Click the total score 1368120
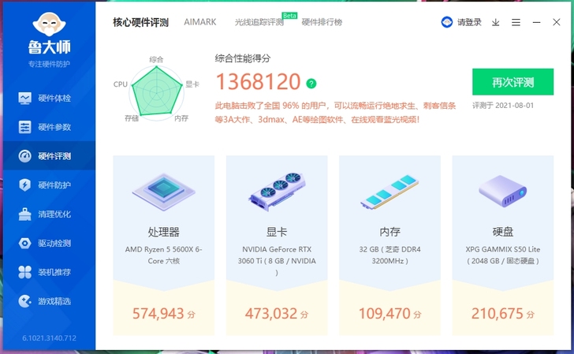The width and height of the screenshot is (574, 354). [258, 81]
